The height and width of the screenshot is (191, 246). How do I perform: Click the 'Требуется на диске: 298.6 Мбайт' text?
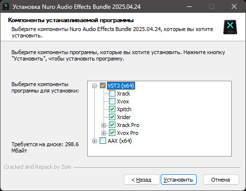pyautogui.click(x=45, y=147)
